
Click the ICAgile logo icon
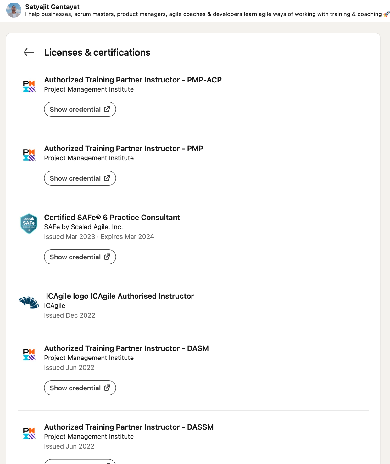(29, 303)
